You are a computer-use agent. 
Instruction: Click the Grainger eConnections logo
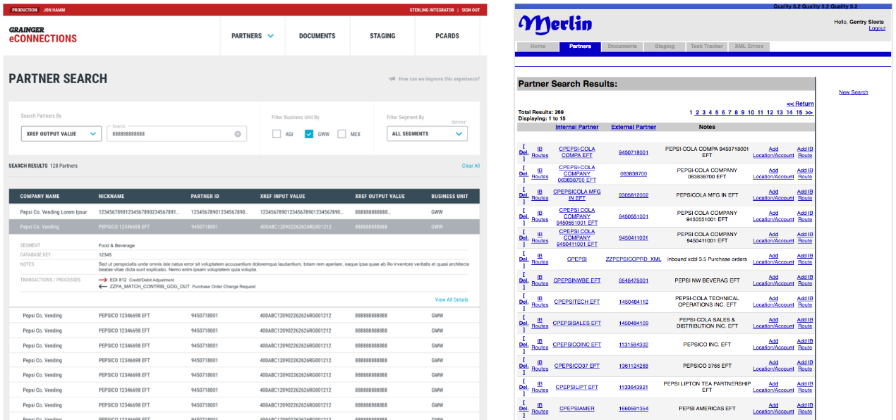43,35
